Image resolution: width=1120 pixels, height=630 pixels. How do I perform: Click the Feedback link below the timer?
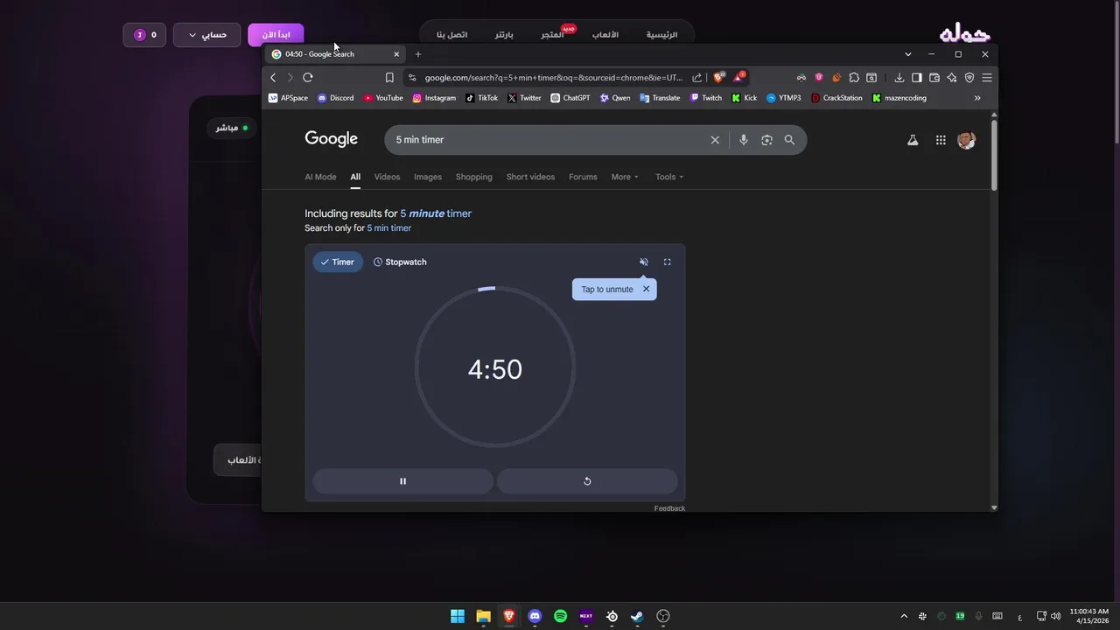pyautogui.click(x=669, y=508)
